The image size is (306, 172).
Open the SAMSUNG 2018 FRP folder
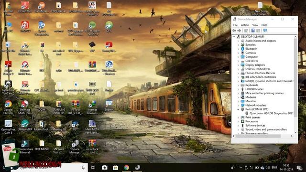pos(58,107)
